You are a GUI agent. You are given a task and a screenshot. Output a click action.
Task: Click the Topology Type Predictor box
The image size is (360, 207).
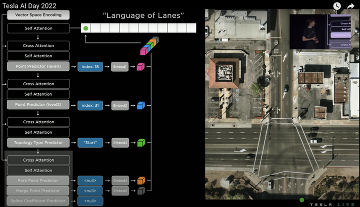click(38, 143)
